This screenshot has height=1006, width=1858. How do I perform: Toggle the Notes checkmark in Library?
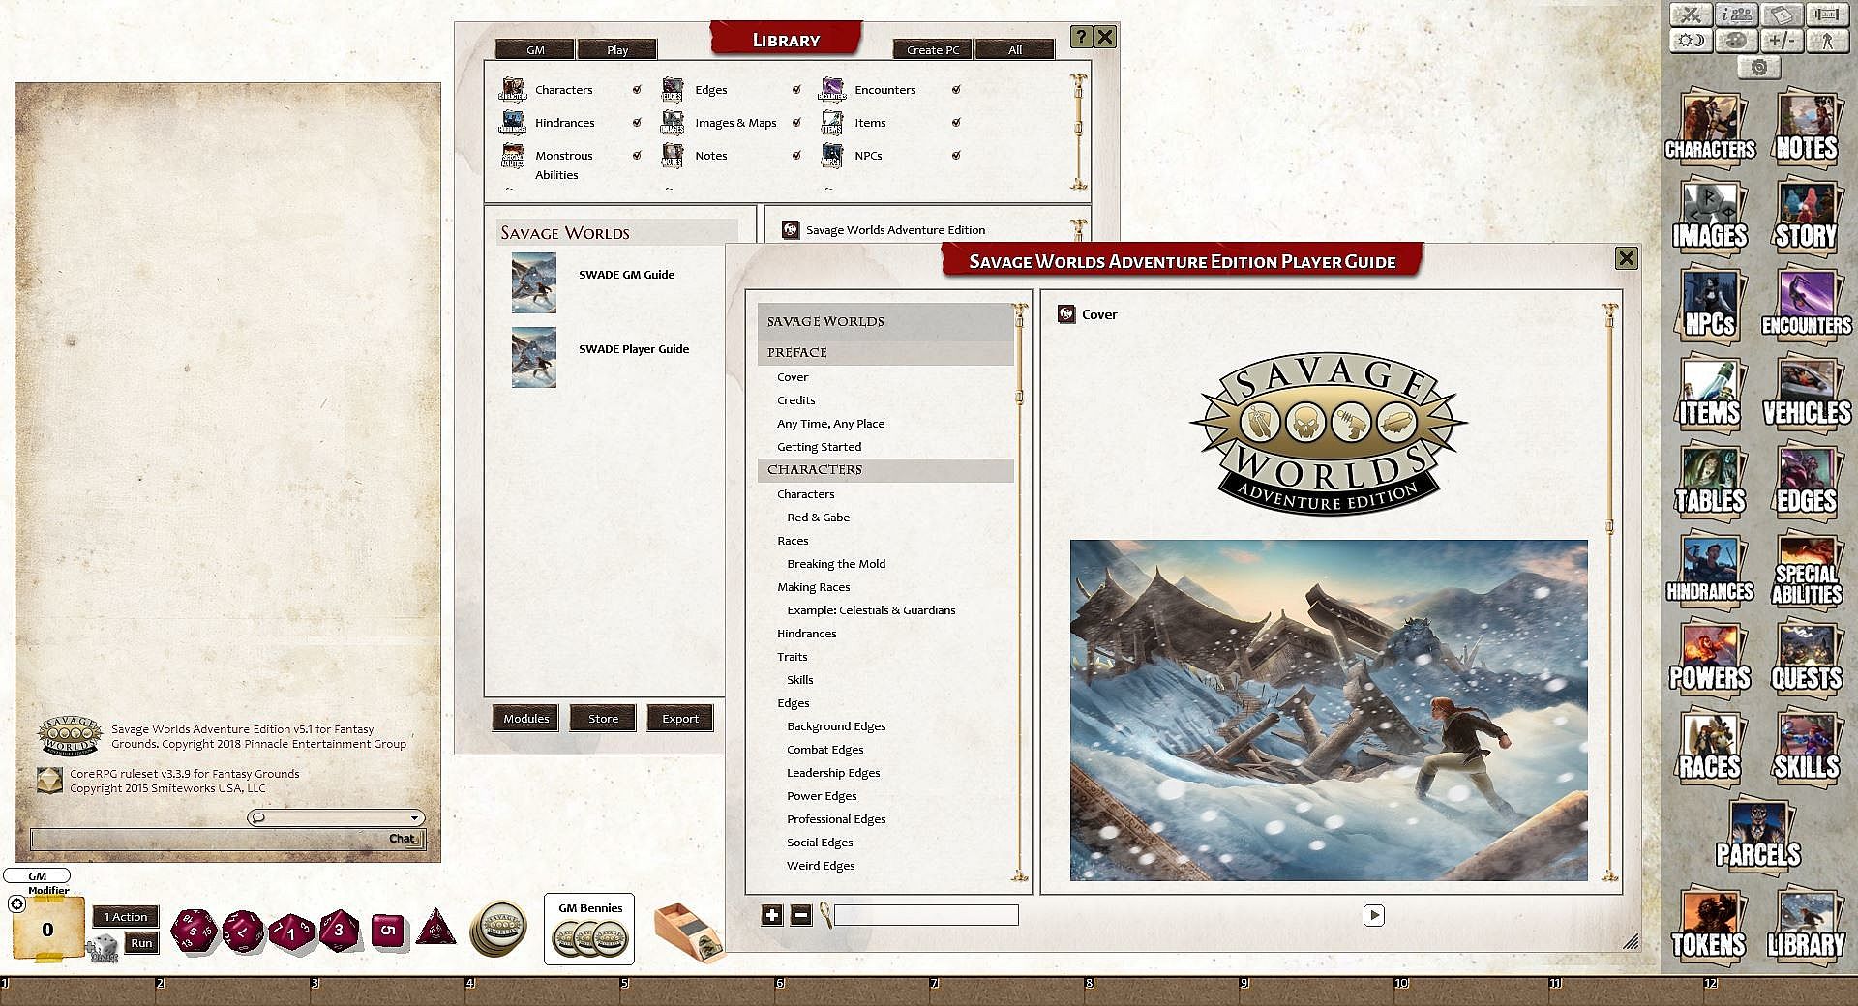click(796, 155)
